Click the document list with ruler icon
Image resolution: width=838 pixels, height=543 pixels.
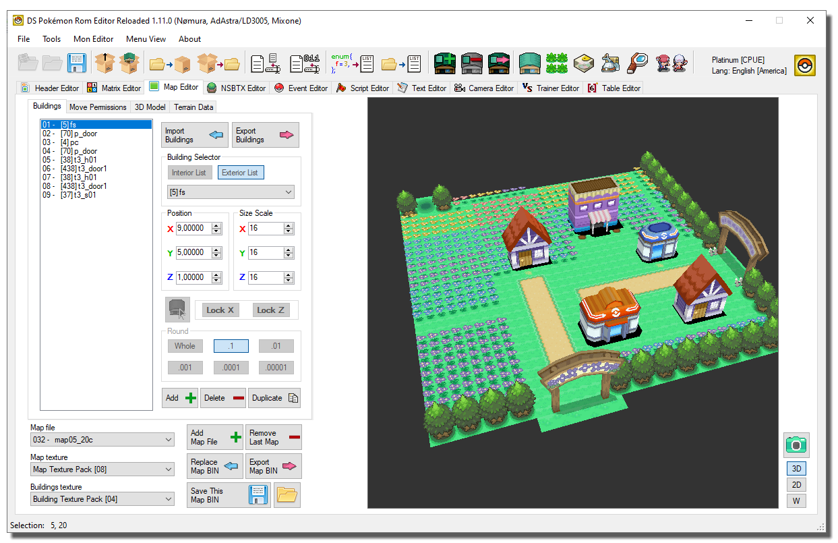click(x=265, y=64)
